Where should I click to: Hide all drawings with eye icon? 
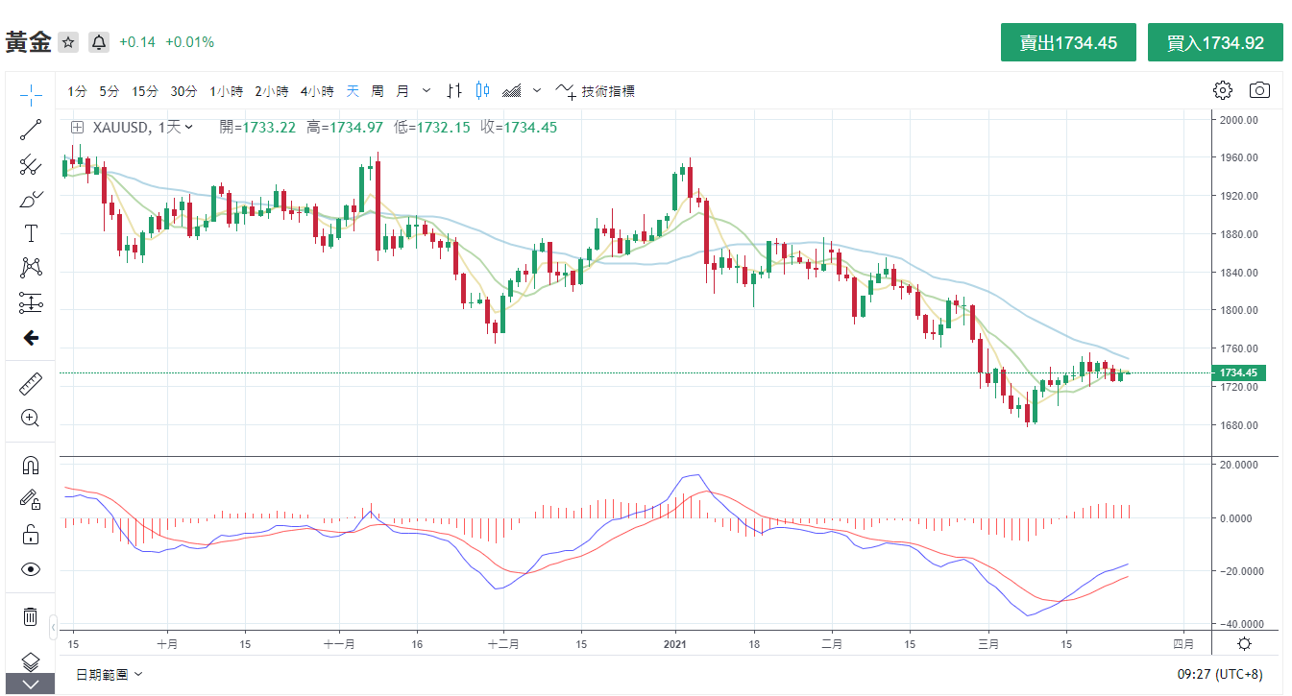[x=31, y=569]
